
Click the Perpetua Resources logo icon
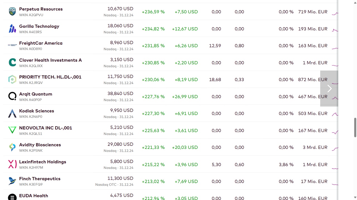(x=12, y=12)
